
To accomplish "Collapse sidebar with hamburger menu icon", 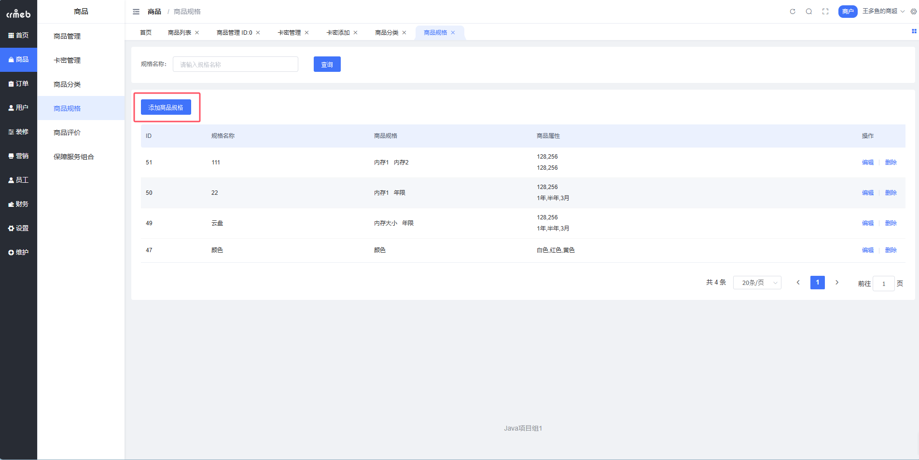I will pyautogui.click(x=136, y=12).
